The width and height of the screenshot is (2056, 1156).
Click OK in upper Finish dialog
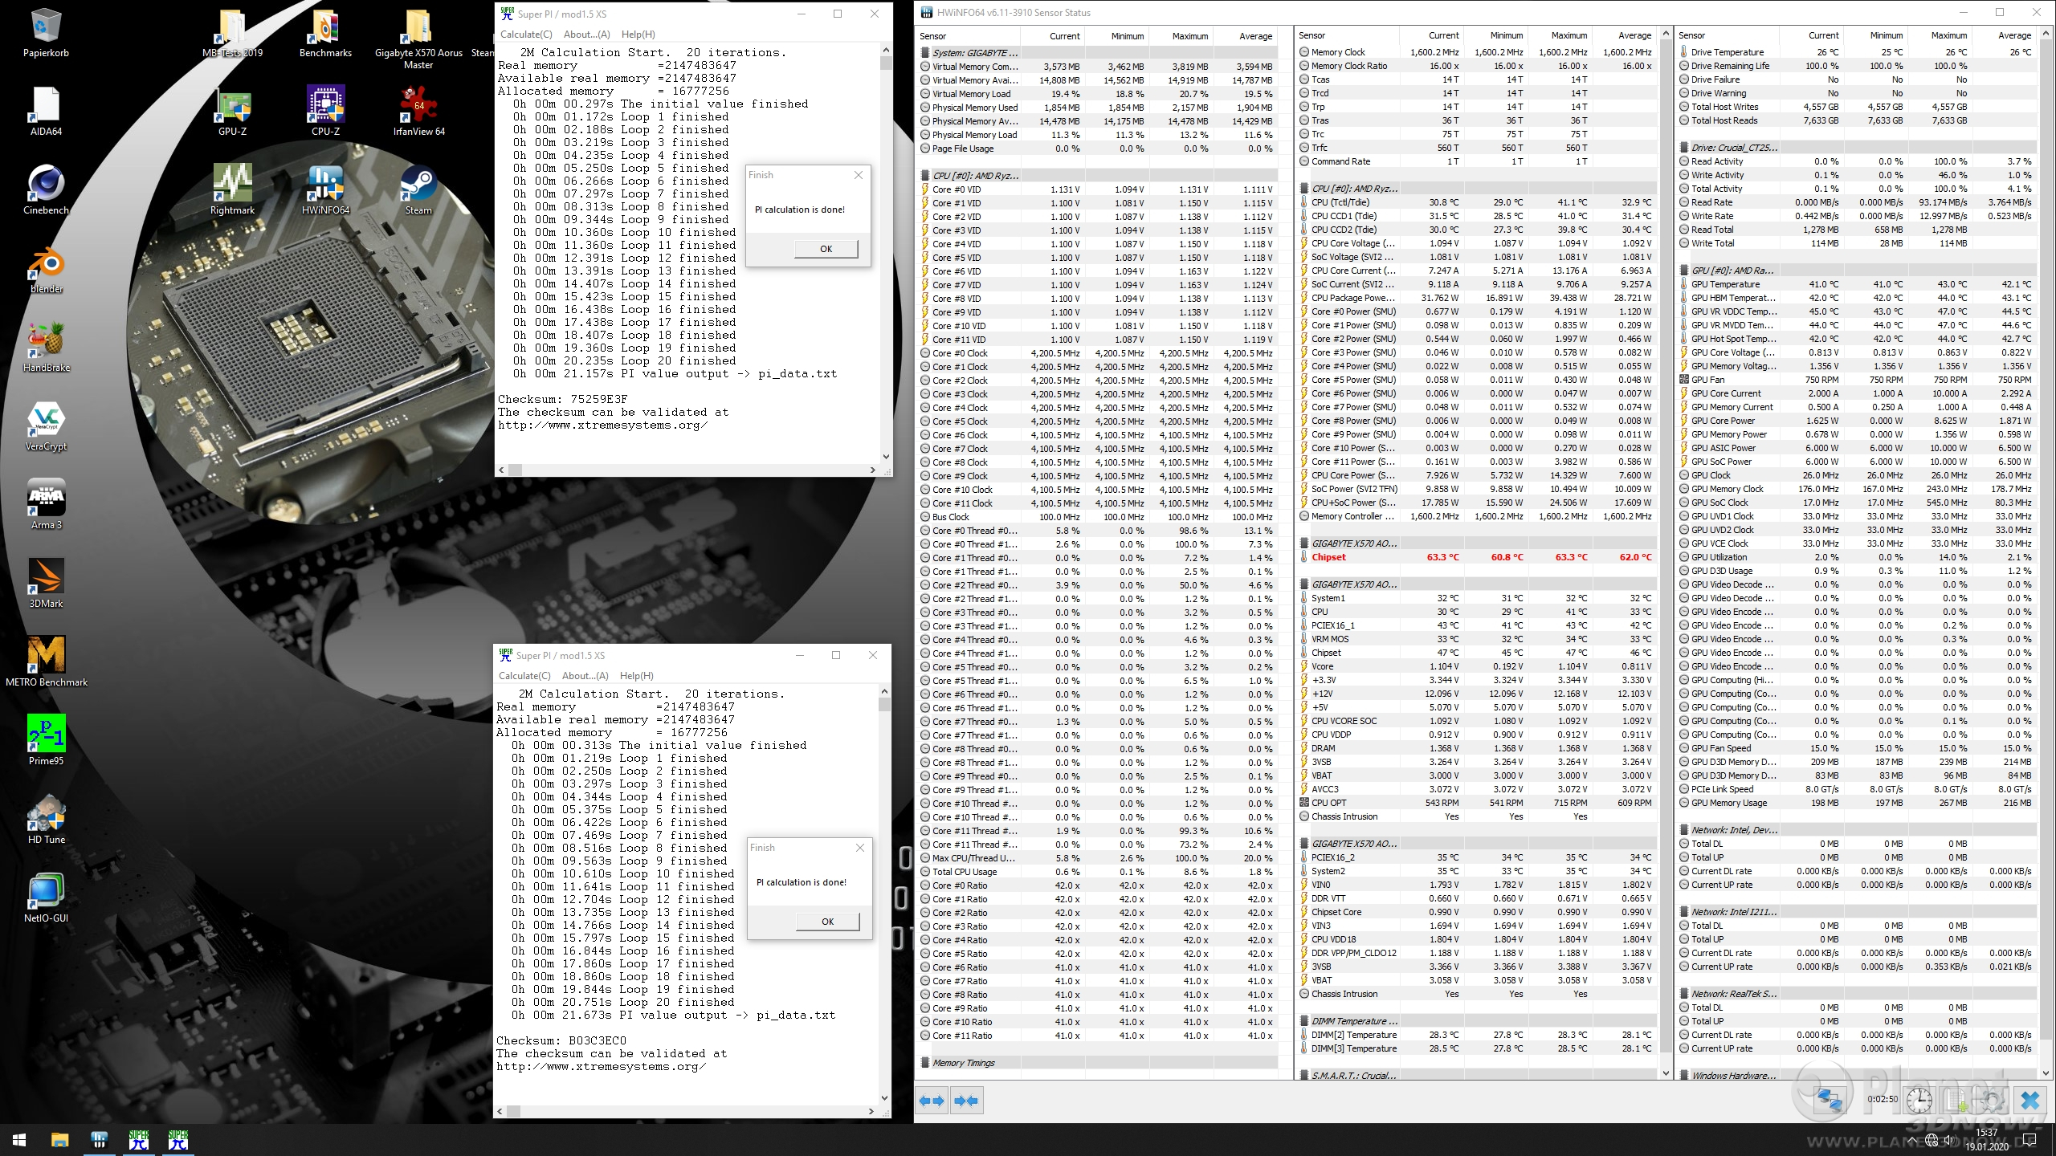click(x=826, y=249)
